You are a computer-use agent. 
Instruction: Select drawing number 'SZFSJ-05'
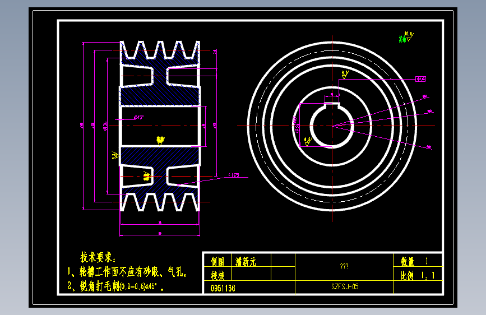(x=345, y=286)
